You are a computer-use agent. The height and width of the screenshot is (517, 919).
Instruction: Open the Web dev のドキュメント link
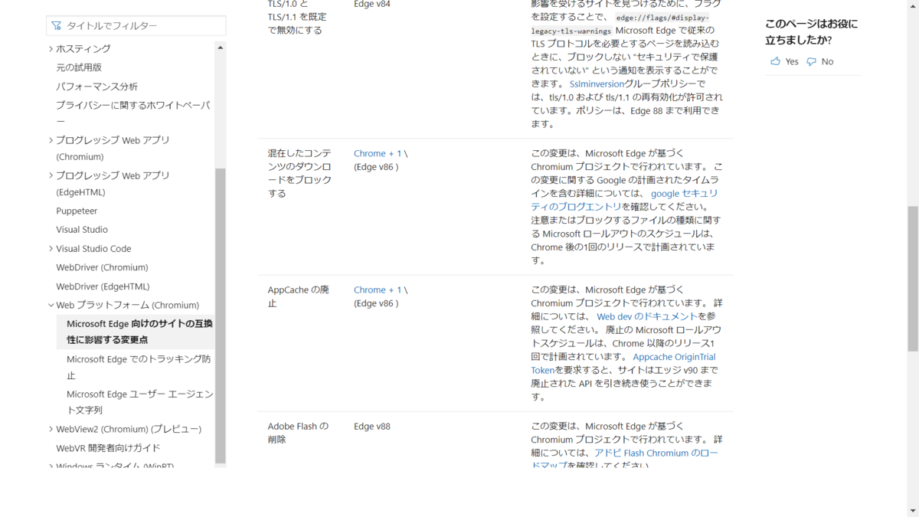pyautogui.click(x=647, y=316)
